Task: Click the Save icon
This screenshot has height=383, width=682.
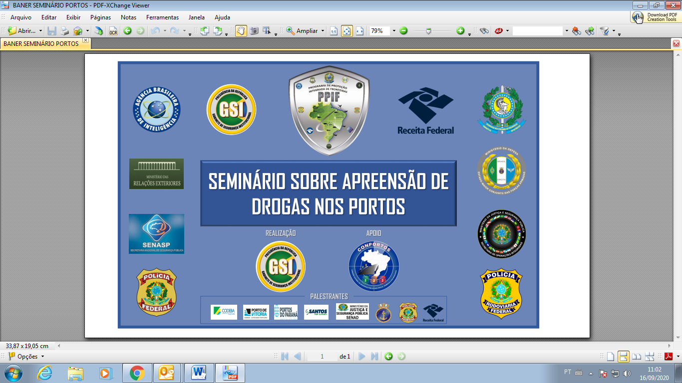Action: [x=52, y=31]
